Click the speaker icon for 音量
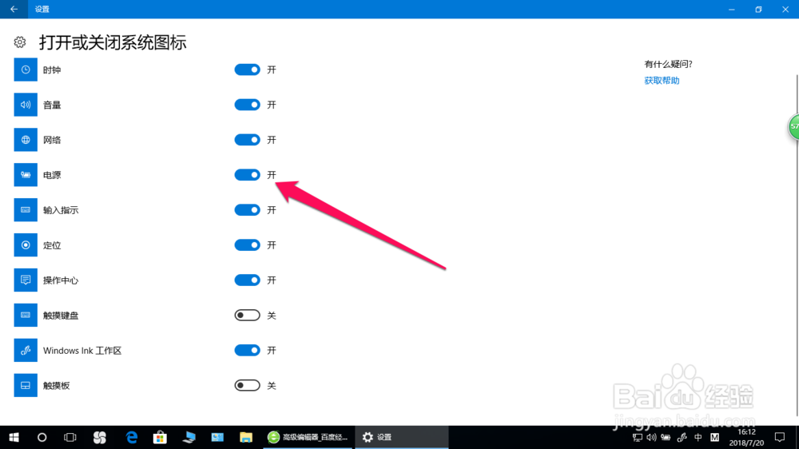The width and height of the screenshot is (799, 449). [26, 105]
